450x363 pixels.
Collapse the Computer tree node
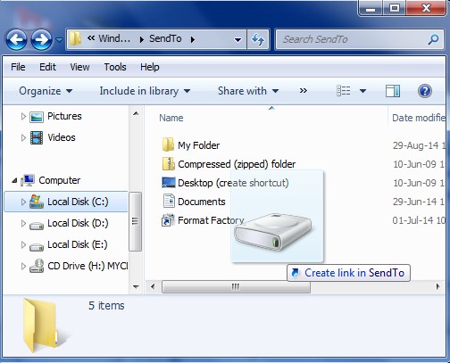(x=14, y=180)
